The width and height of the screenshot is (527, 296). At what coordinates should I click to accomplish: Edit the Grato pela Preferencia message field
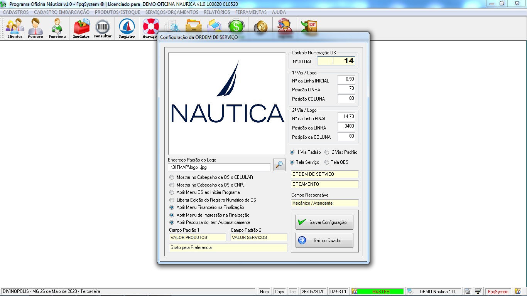tap(228, 247)
